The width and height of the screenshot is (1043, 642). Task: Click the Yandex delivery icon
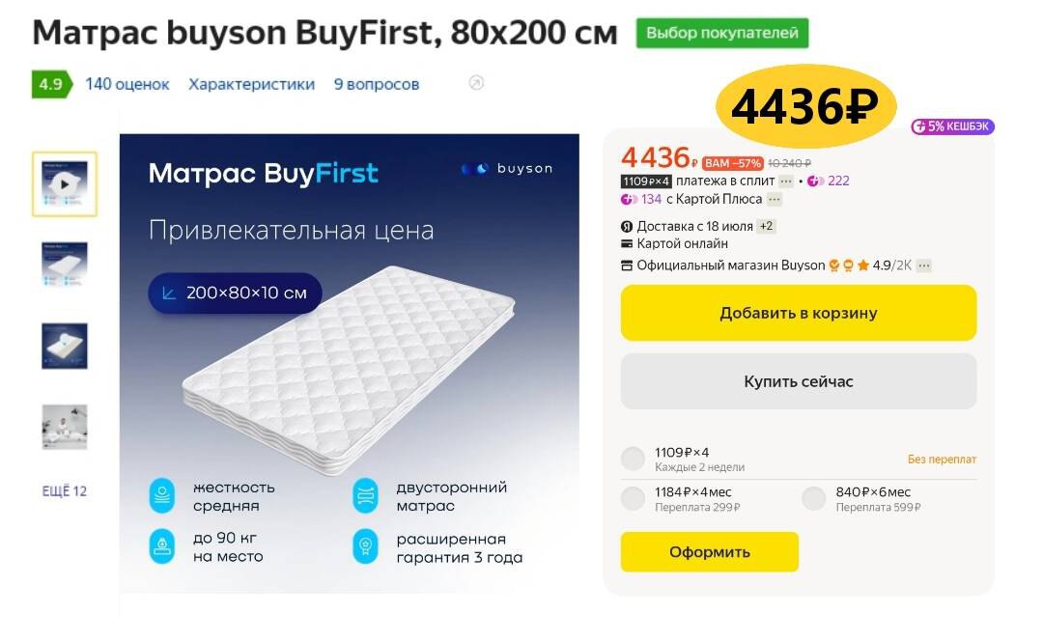coord(627,226)
